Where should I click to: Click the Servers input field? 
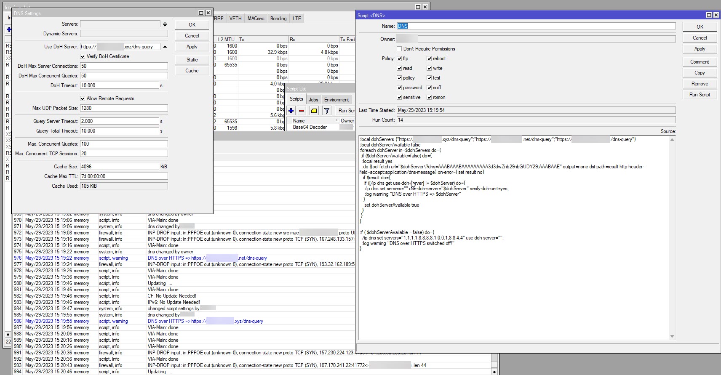pyautogui.click(x=120, y=24)
